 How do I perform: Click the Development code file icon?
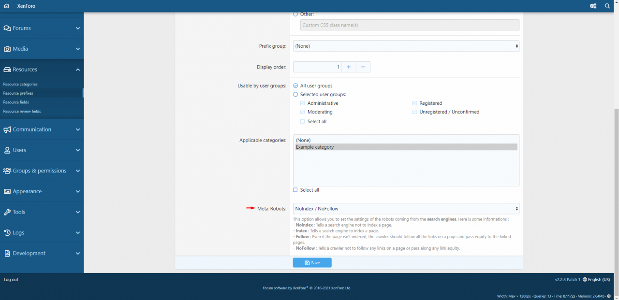[7, 253]
